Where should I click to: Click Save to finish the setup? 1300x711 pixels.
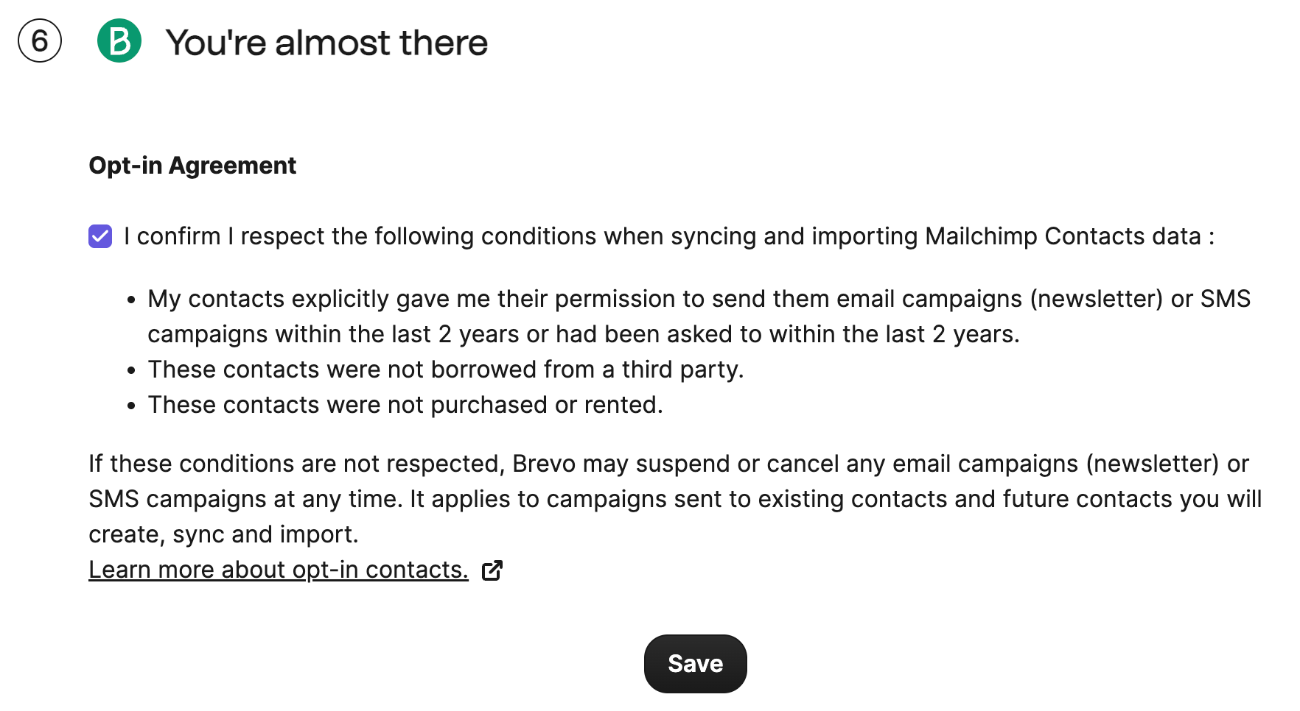pos(694,662)
